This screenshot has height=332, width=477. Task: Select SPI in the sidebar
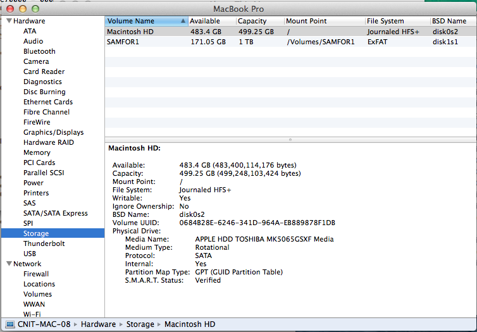[28, 223]
